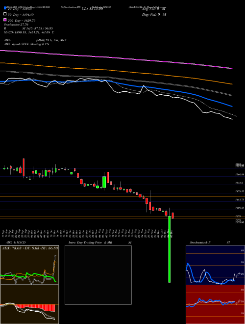Click the 'Stochastics: 27.76' reading
Screen dimensions: 245x324
(16, 25)
